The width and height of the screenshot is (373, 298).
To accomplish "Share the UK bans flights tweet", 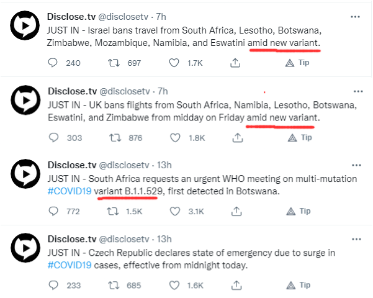I will coord(238,138).
